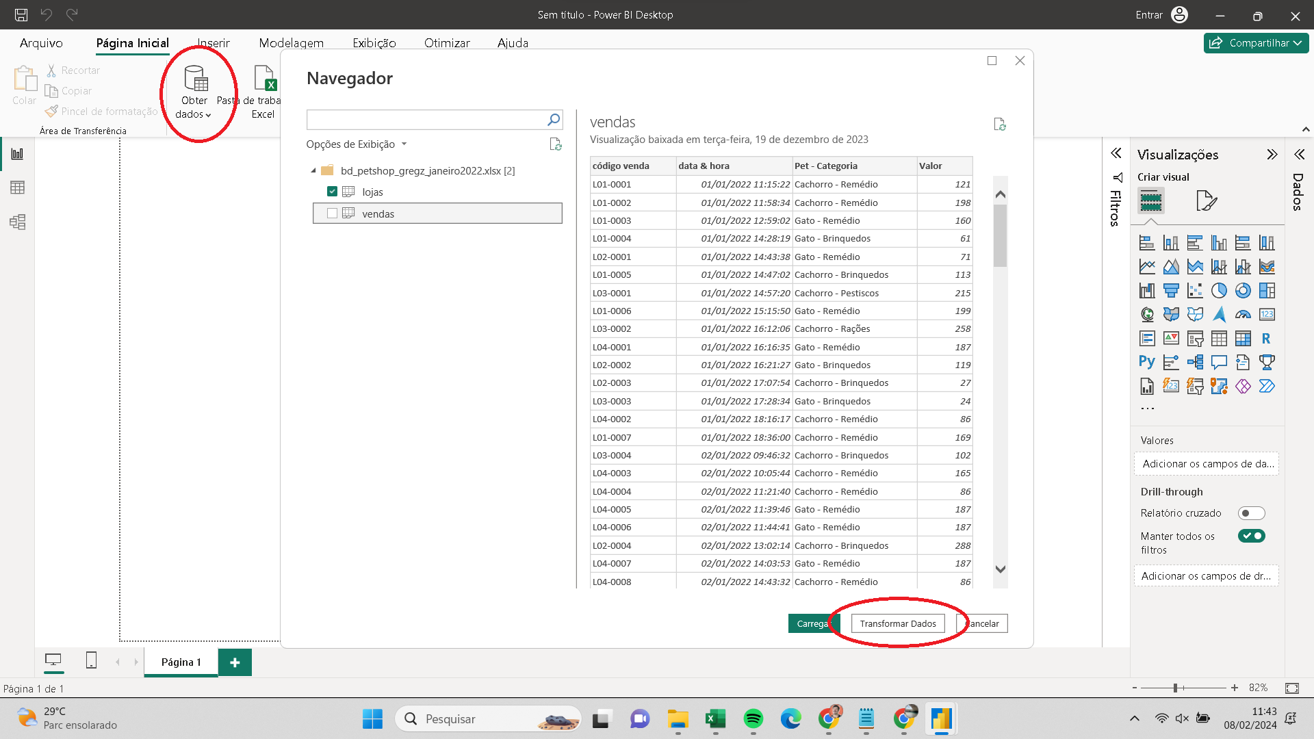Viewport: 1314px width, 739px height.
Task: Open the Modelagem ribbon tab
Action: (291, 43)
